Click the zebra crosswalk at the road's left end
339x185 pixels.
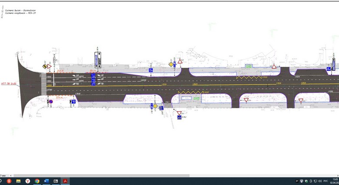click(43, 83)
